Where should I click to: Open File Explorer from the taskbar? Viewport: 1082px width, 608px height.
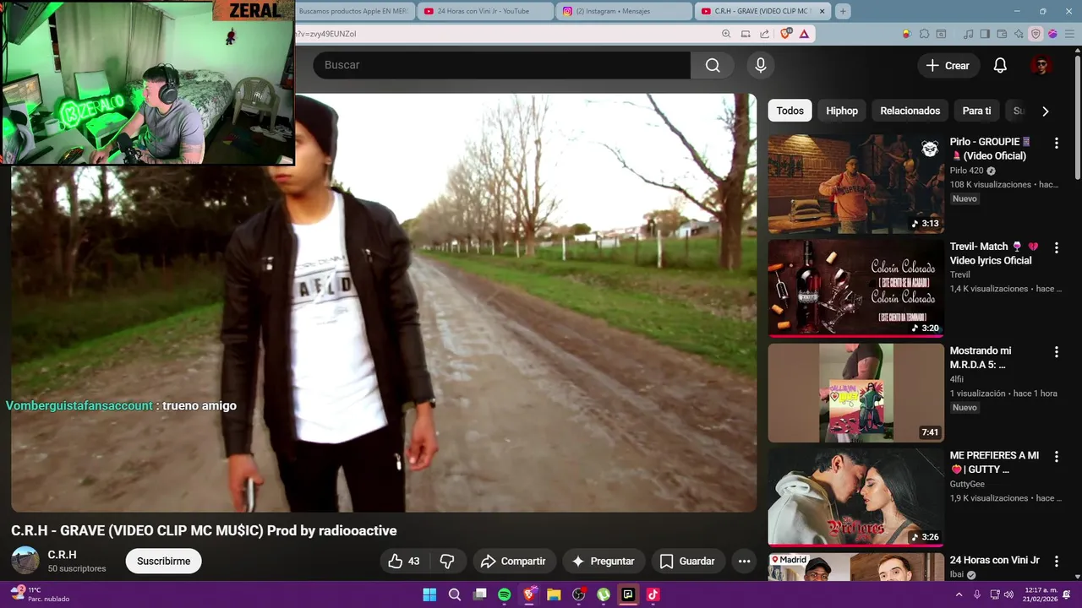554,594
